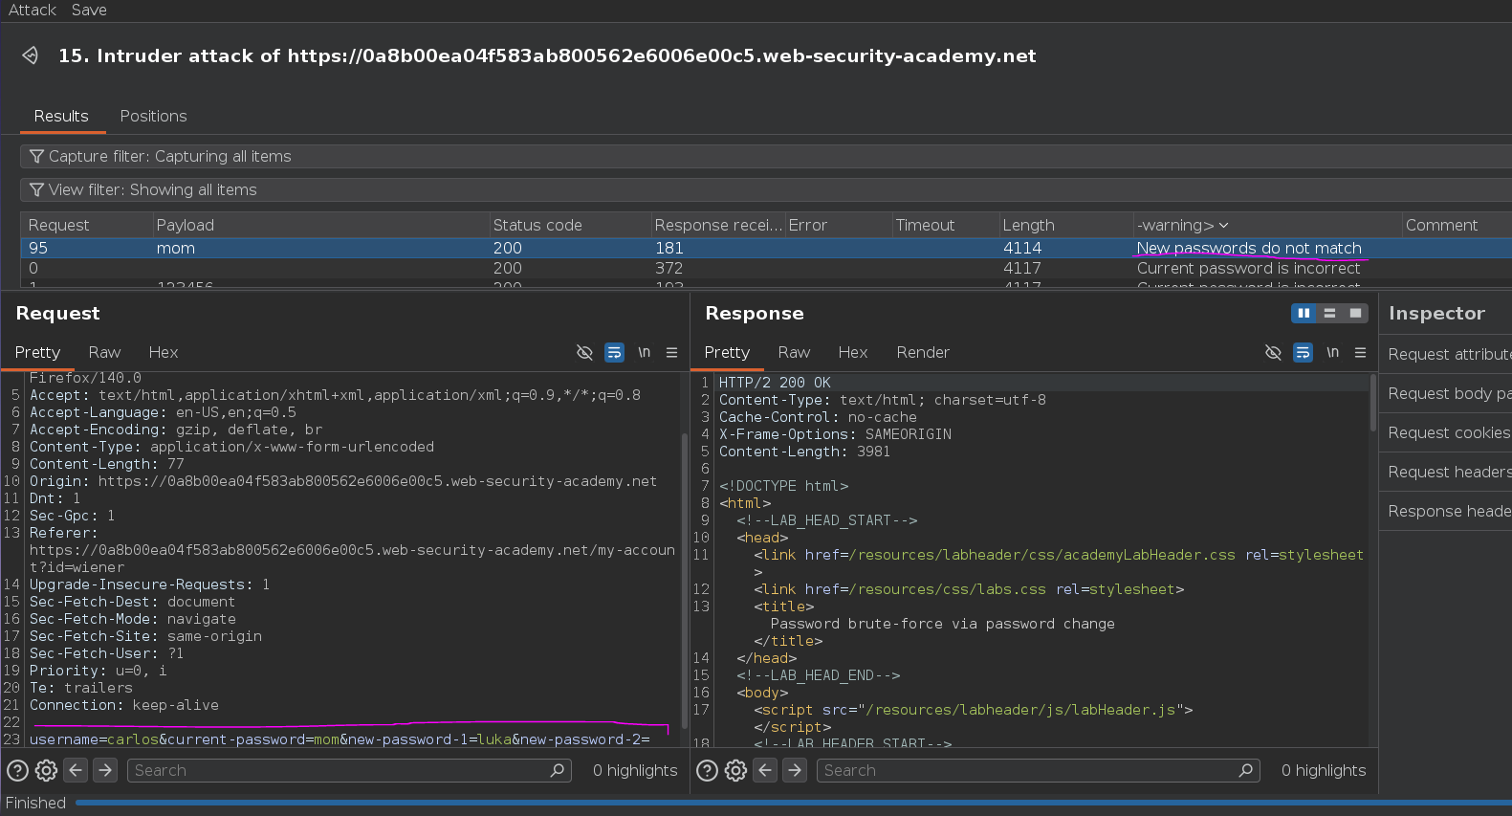Open help icon under Response pane

point(707,770)
